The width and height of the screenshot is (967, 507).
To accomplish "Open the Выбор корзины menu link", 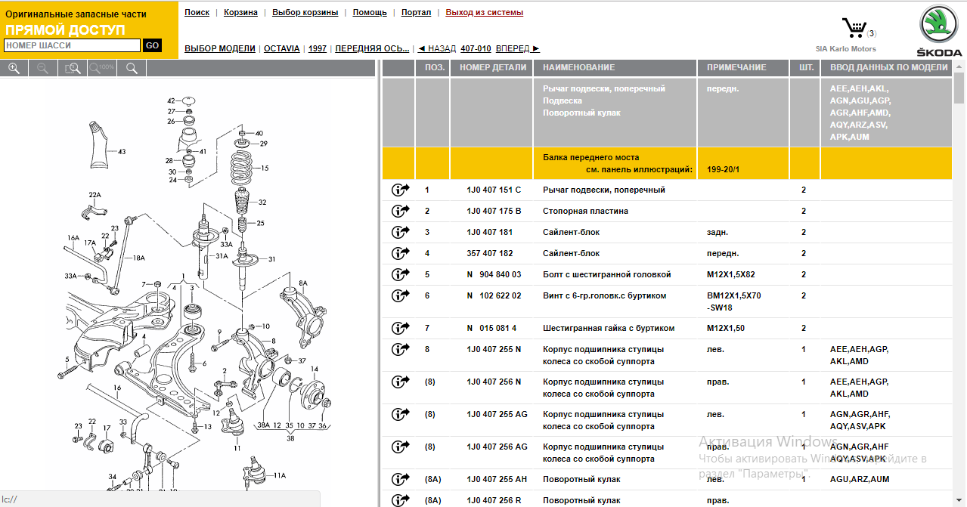I will point(305,12).
